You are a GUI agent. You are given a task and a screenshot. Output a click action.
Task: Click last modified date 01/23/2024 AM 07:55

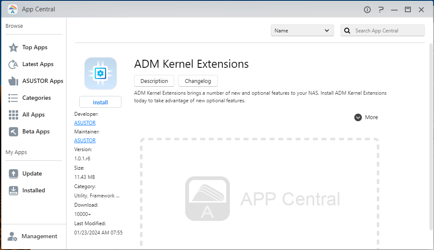click(x=98, y=233)
